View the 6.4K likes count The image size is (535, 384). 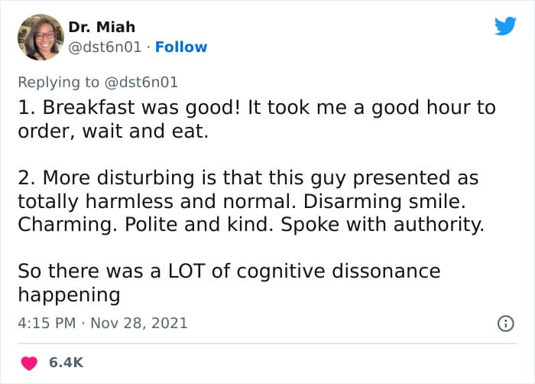(x=66, y=363)
